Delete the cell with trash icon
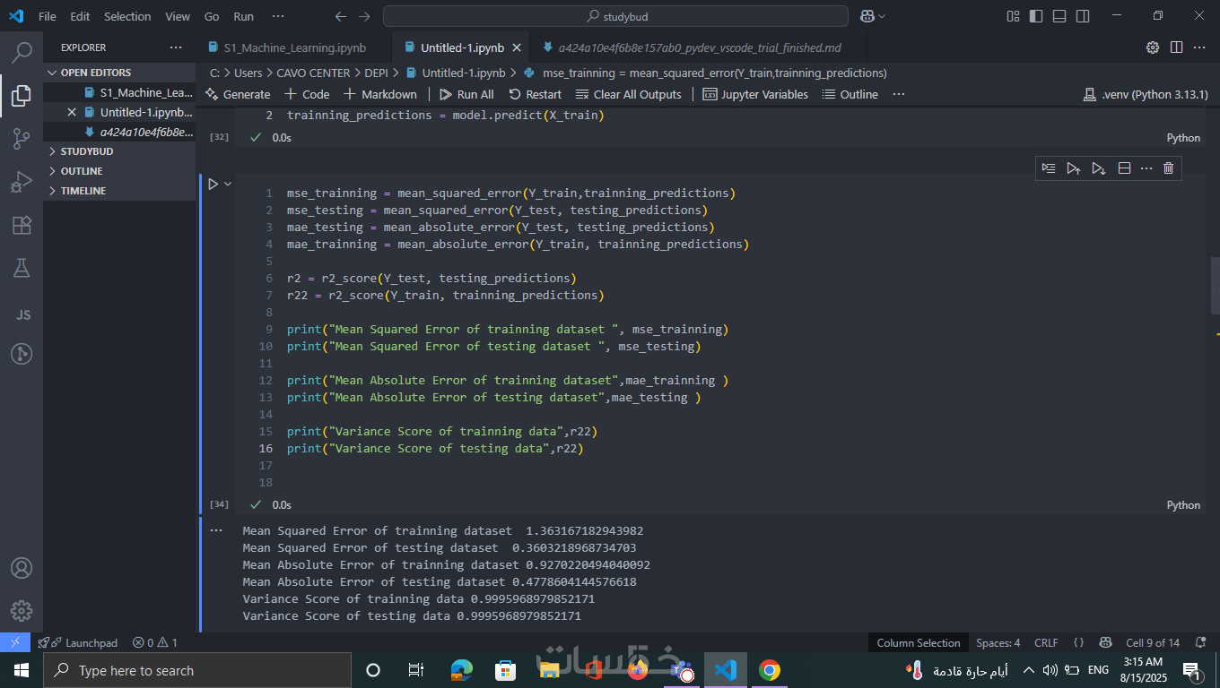This screenshot has height=688, width=1220. (x=1168, y=168)
